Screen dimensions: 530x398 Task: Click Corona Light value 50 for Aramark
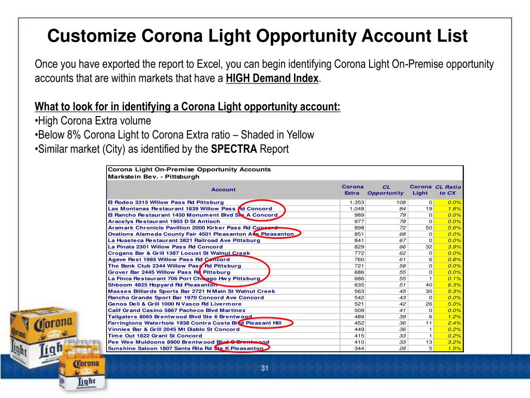click(x=429, y=228)
